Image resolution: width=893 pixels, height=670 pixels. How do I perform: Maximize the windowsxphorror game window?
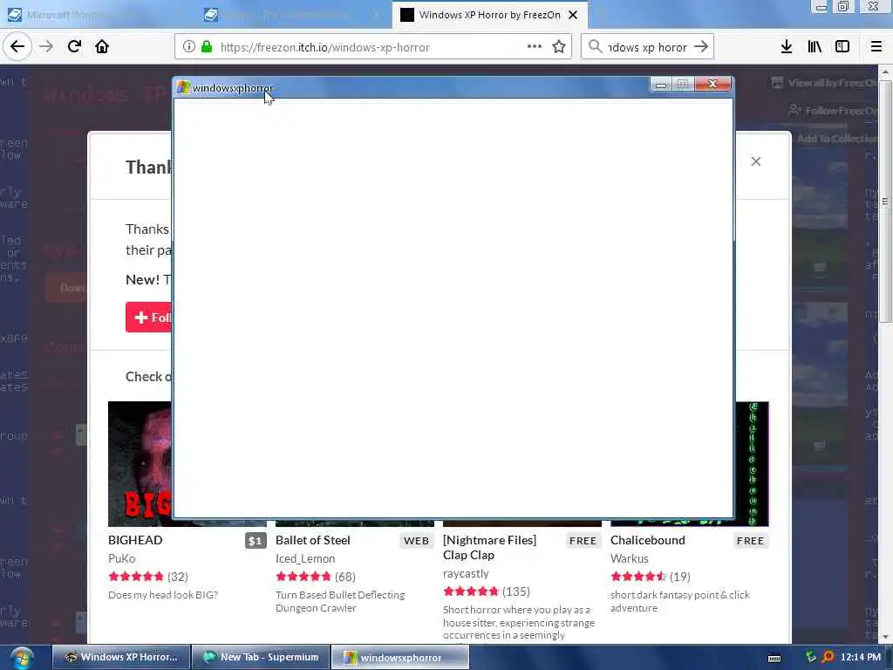click(683, 85)
